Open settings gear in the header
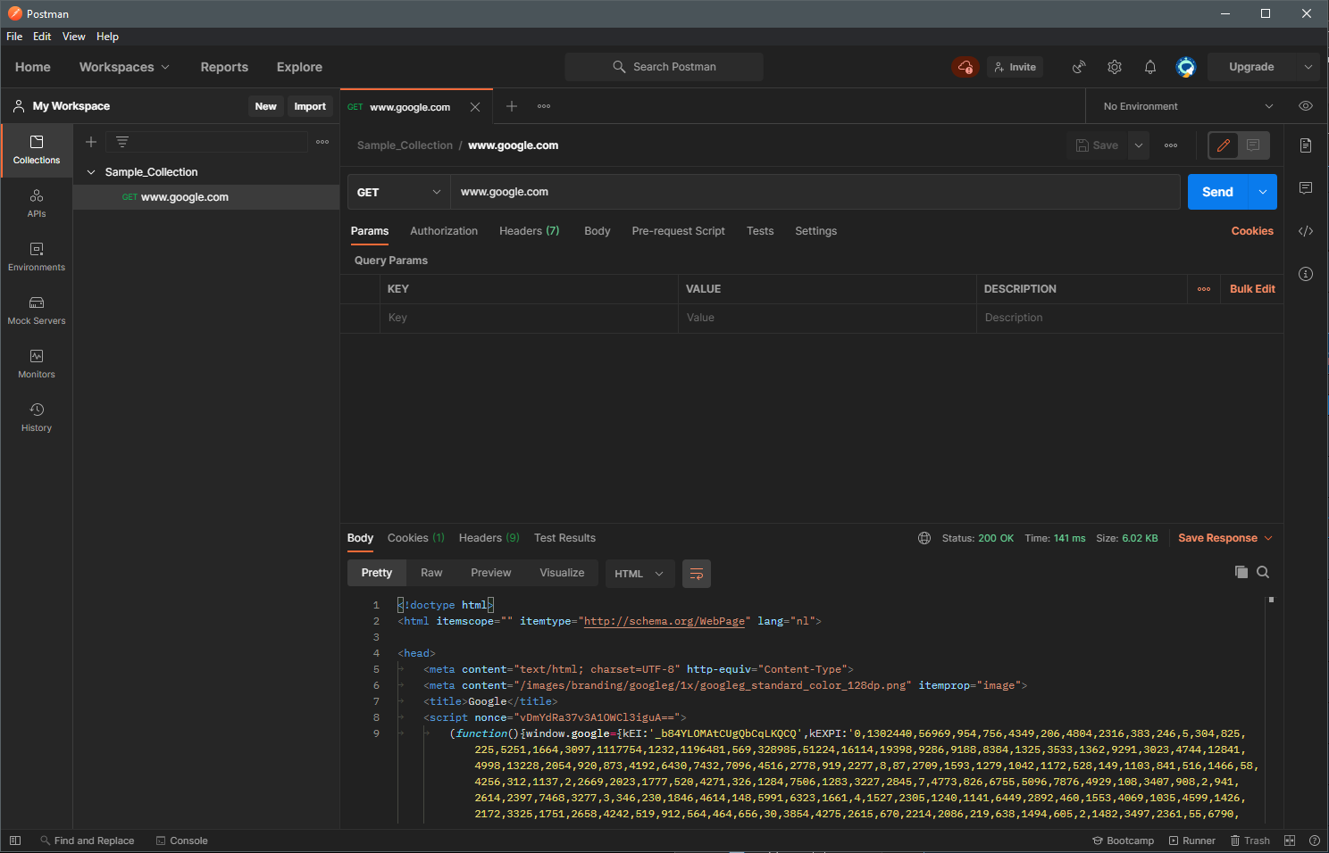The image size is (1329, 853). pos(1115,67)
